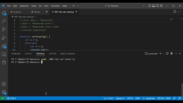The width and height of the screenshot is (183, 103).
Task: Switch to the DEBUG CONSOLE tab
Action: pyautogui.click(x=67, y=54)
